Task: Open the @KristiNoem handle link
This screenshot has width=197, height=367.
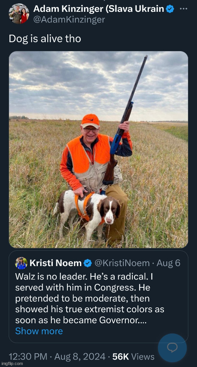Action: click(x=122, y=263)
